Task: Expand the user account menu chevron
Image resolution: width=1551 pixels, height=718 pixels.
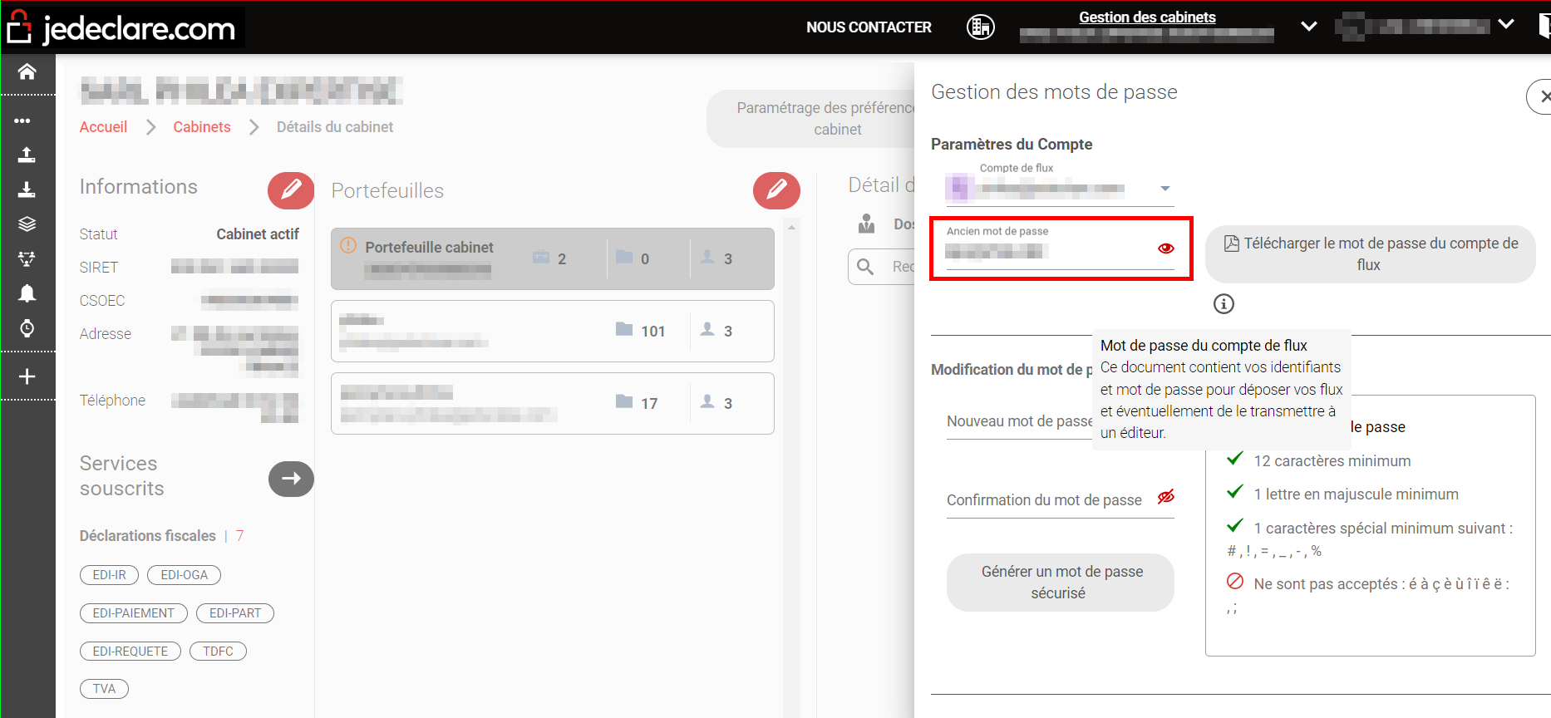Action: (x=1506, y=24)
